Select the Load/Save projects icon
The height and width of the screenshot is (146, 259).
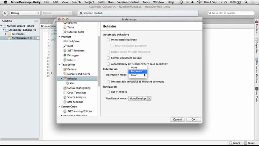point(65,41)
